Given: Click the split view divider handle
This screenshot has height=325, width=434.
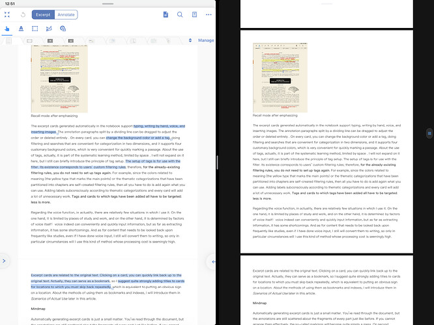Looking at the screenshot, I should [217, 162].
